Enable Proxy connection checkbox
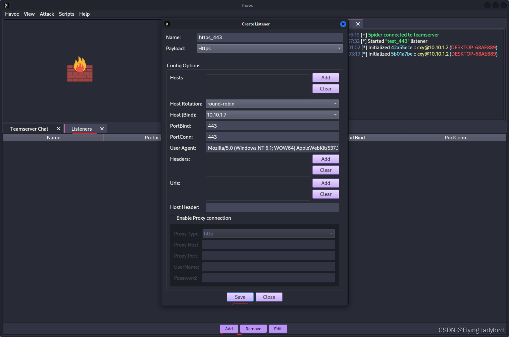 tap(172, 218)
